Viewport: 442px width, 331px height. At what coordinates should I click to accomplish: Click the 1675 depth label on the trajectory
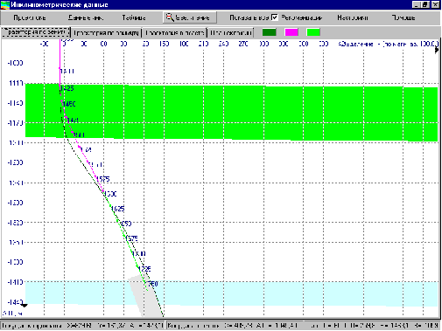tap(131, 238)
